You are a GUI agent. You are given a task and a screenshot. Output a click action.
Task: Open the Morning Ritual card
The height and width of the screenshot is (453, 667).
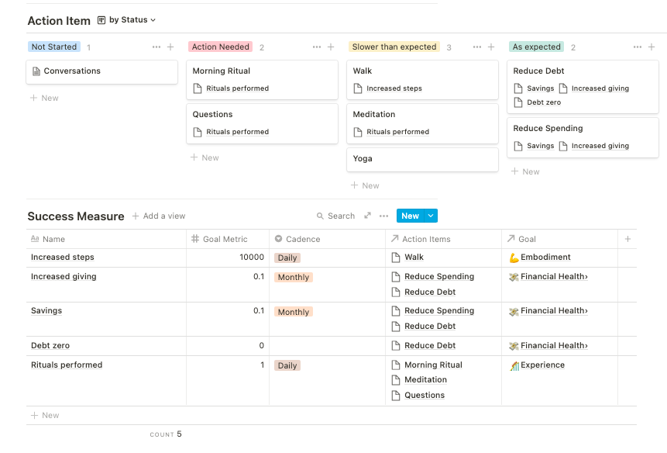(222, 71)
